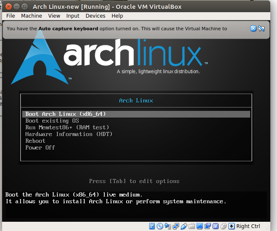The image size is (277, 231).
Task: Open the audio status indicator
Action: 168,226
